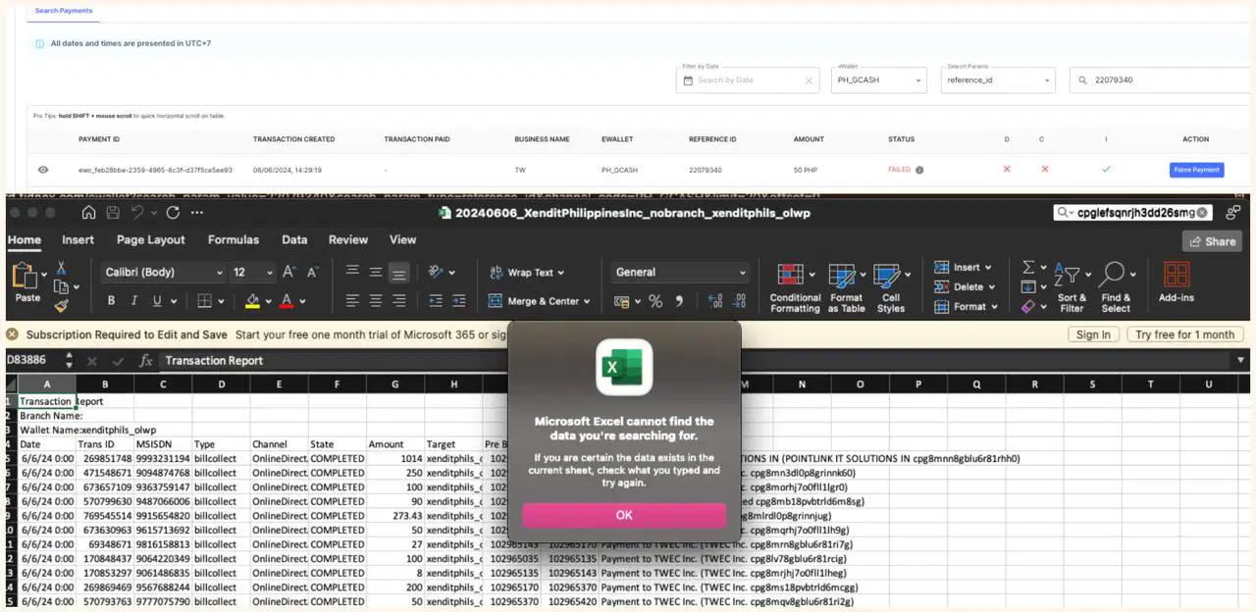The height and width of the screenshot is (612, 1256).
Task: Open the Insert ribbon tab
Action: (78, 239)
